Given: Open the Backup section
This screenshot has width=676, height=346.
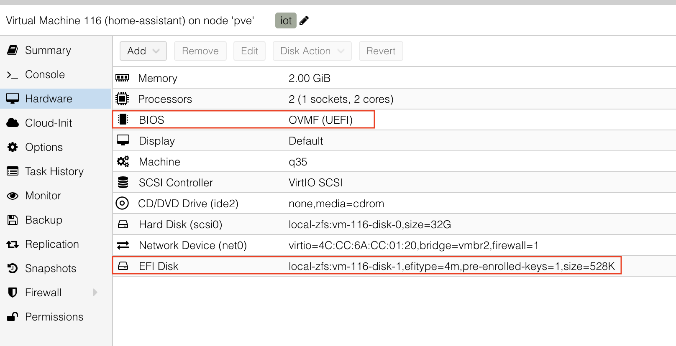Looking at the screenshot, I should click(44, 220).
